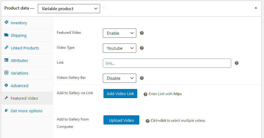Click the Inventory tag icon
This screenshot has width=264, height=138.
point(6,23)
